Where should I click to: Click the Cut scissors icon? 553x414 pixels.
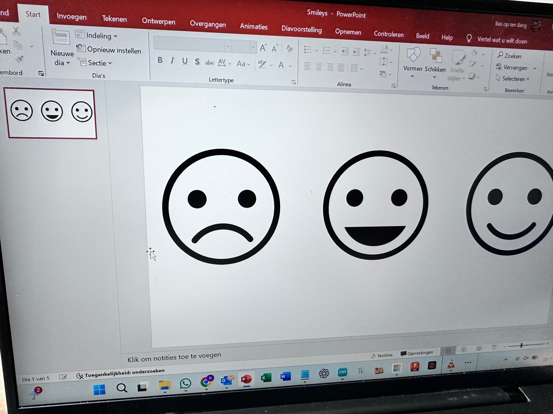coord(16,31)
